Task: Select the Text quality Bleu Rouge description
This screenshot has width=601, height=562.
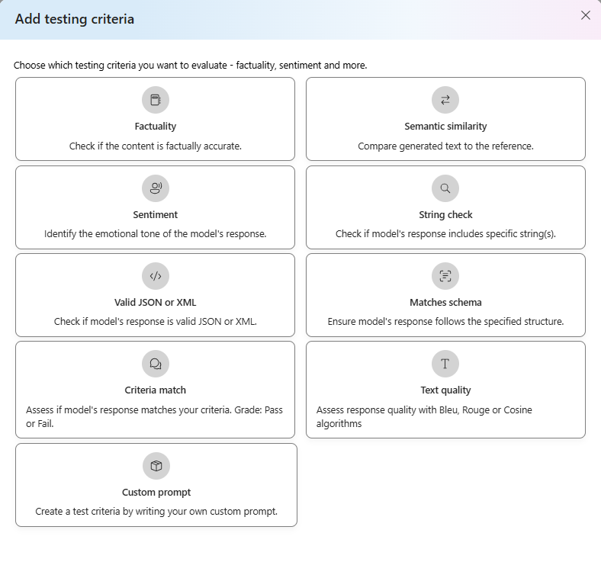Action: [x=424, y=417]
